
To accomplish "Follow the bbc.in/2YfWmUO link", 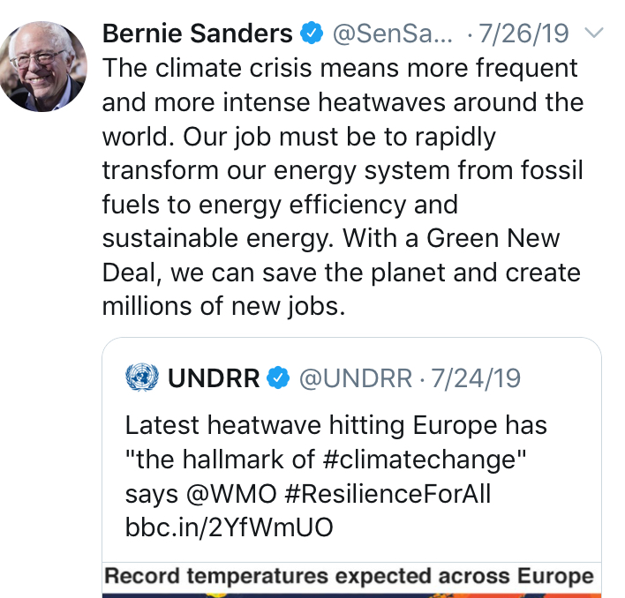I will (x=229, y=527).
